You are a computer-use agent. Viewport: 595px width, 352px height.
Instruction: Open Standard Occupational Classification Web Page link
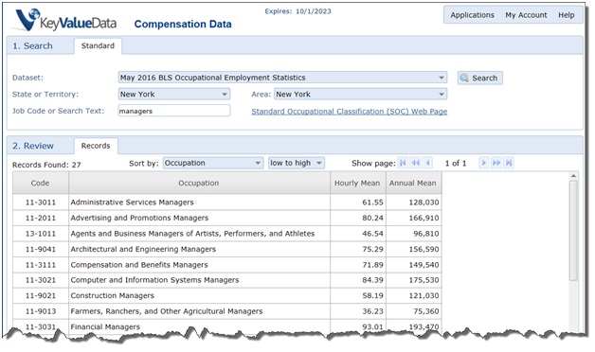[x=349, y=112]
